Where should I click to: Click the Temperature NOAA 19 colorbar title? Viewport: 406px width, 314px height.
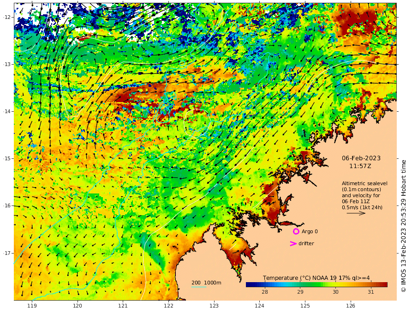[316, 278]
